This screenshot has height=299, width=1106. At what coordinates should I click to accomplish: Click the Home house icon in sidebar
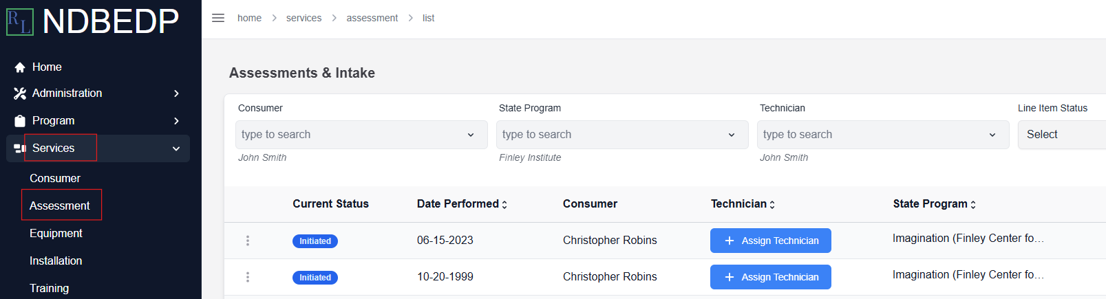[20, 67]
